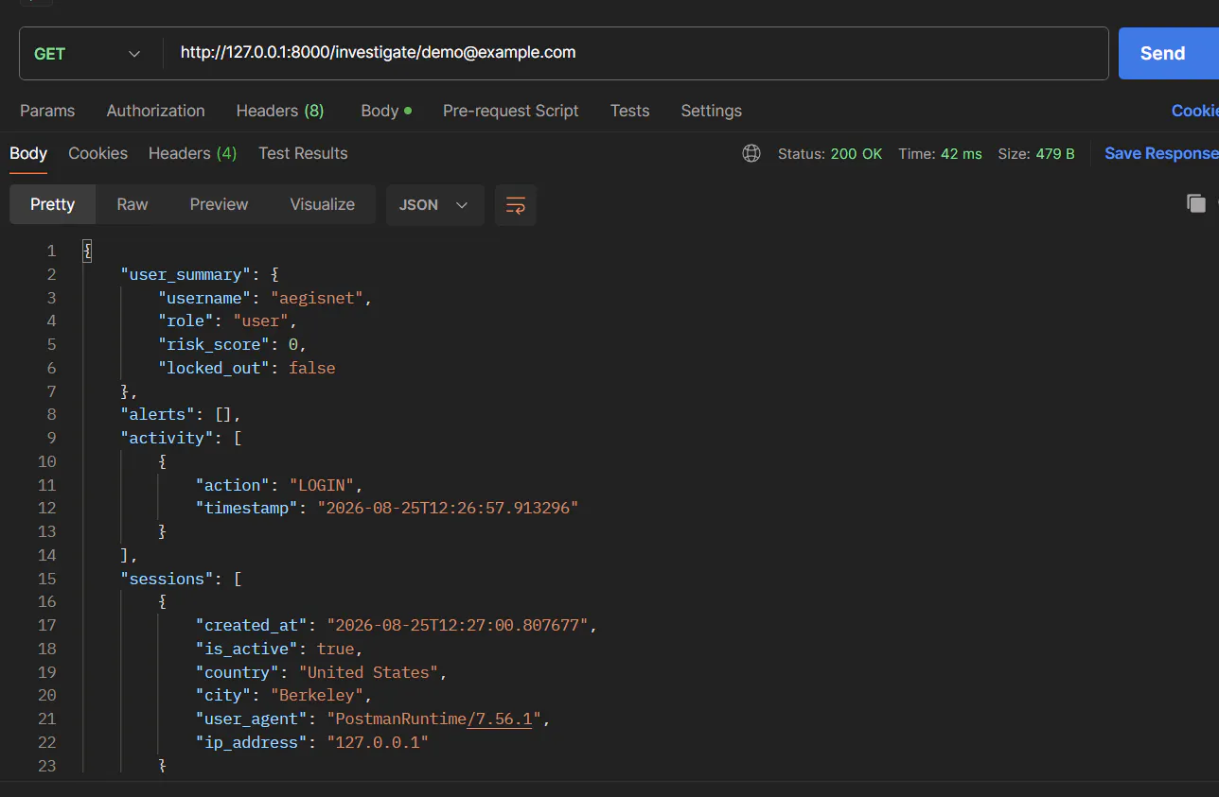Screen dimensions: 1219x797
Task: Click the response size 479 B
Action: (x=1036, y=153)
